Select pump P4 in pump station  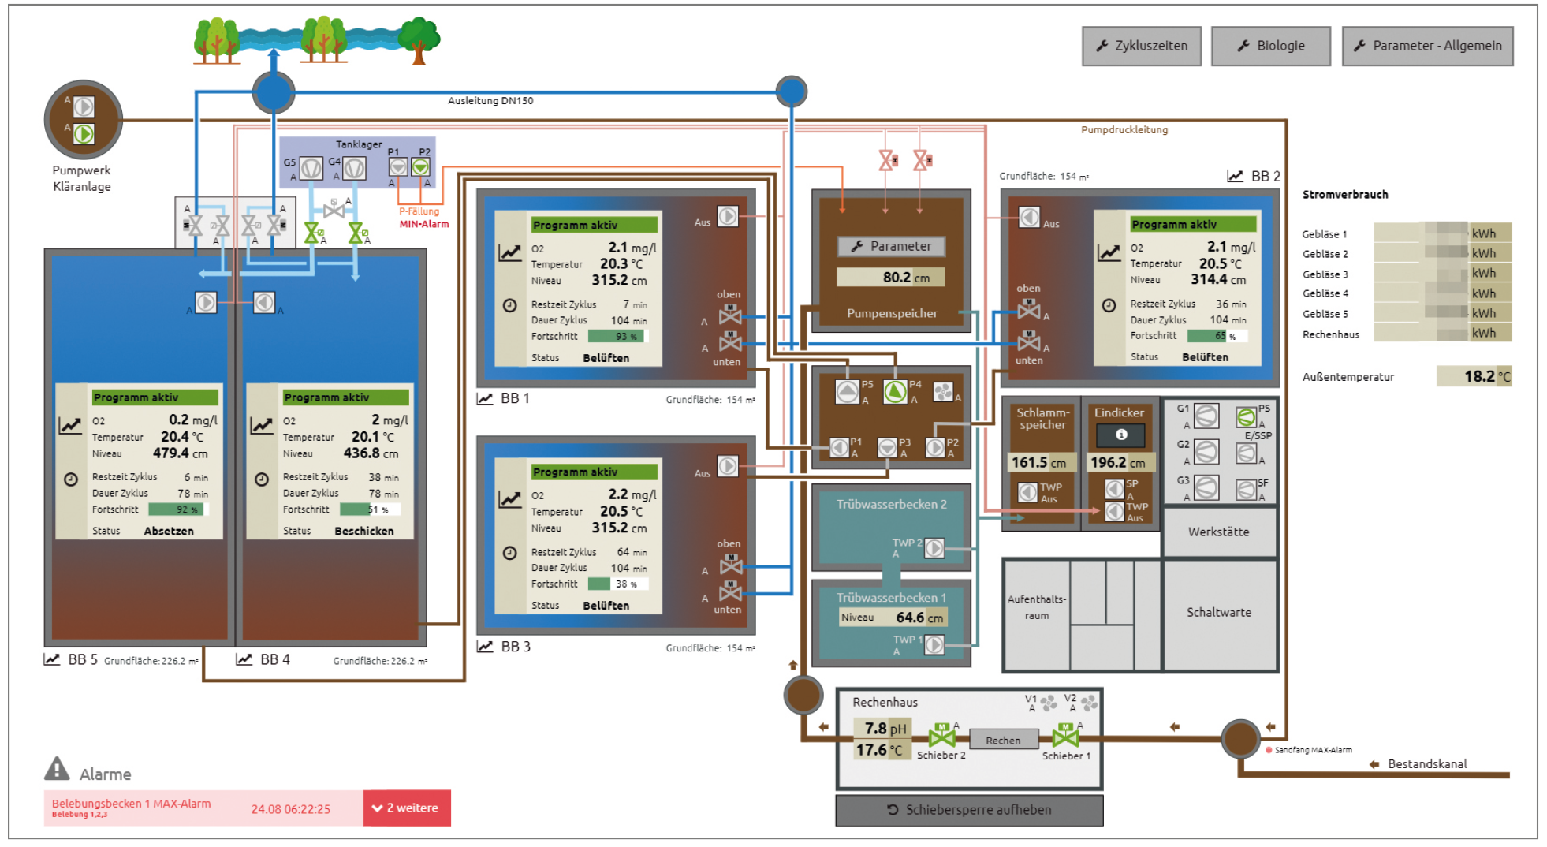(x=895, y=392)
